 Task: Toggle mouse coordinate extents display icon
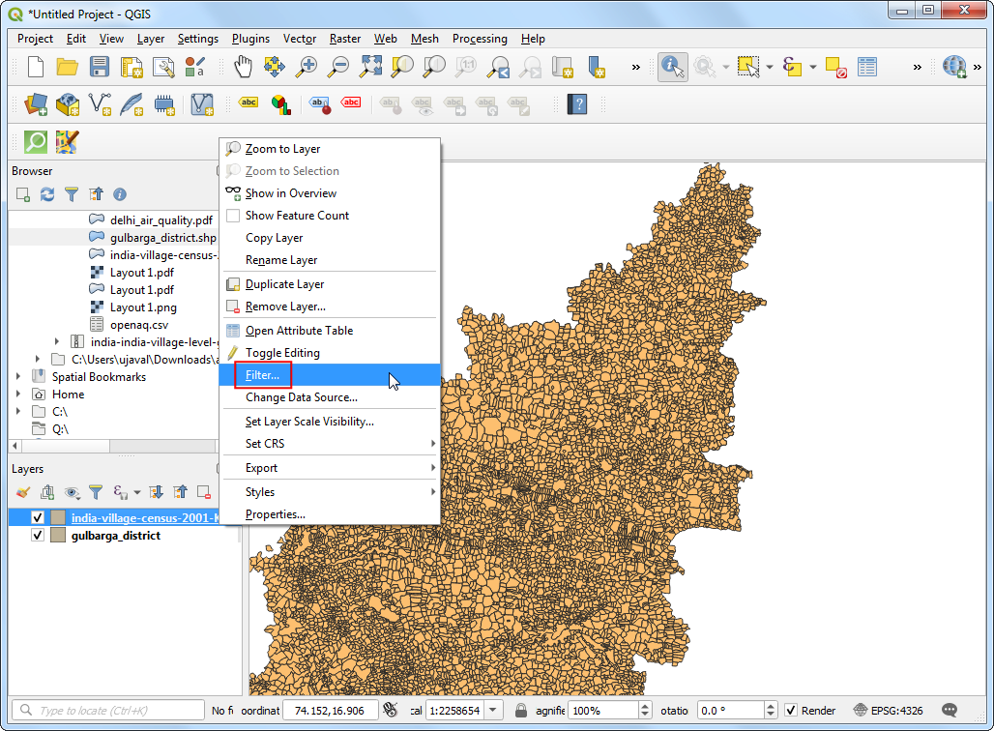coord(391,710)
